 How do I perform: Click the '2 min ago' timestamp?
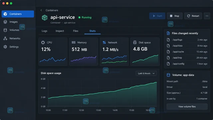tap(202, 40)
